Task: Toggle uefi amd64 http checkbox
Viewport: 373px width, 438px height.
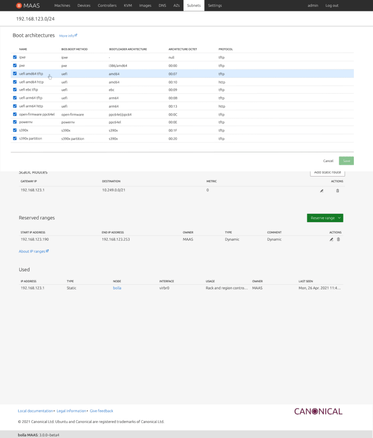Action: click(x=15, y=82)
